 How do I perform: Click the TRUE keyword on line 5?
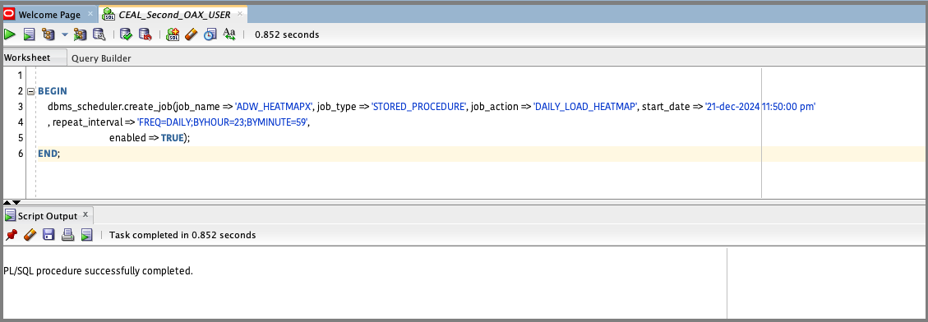(x=173, y=138)
